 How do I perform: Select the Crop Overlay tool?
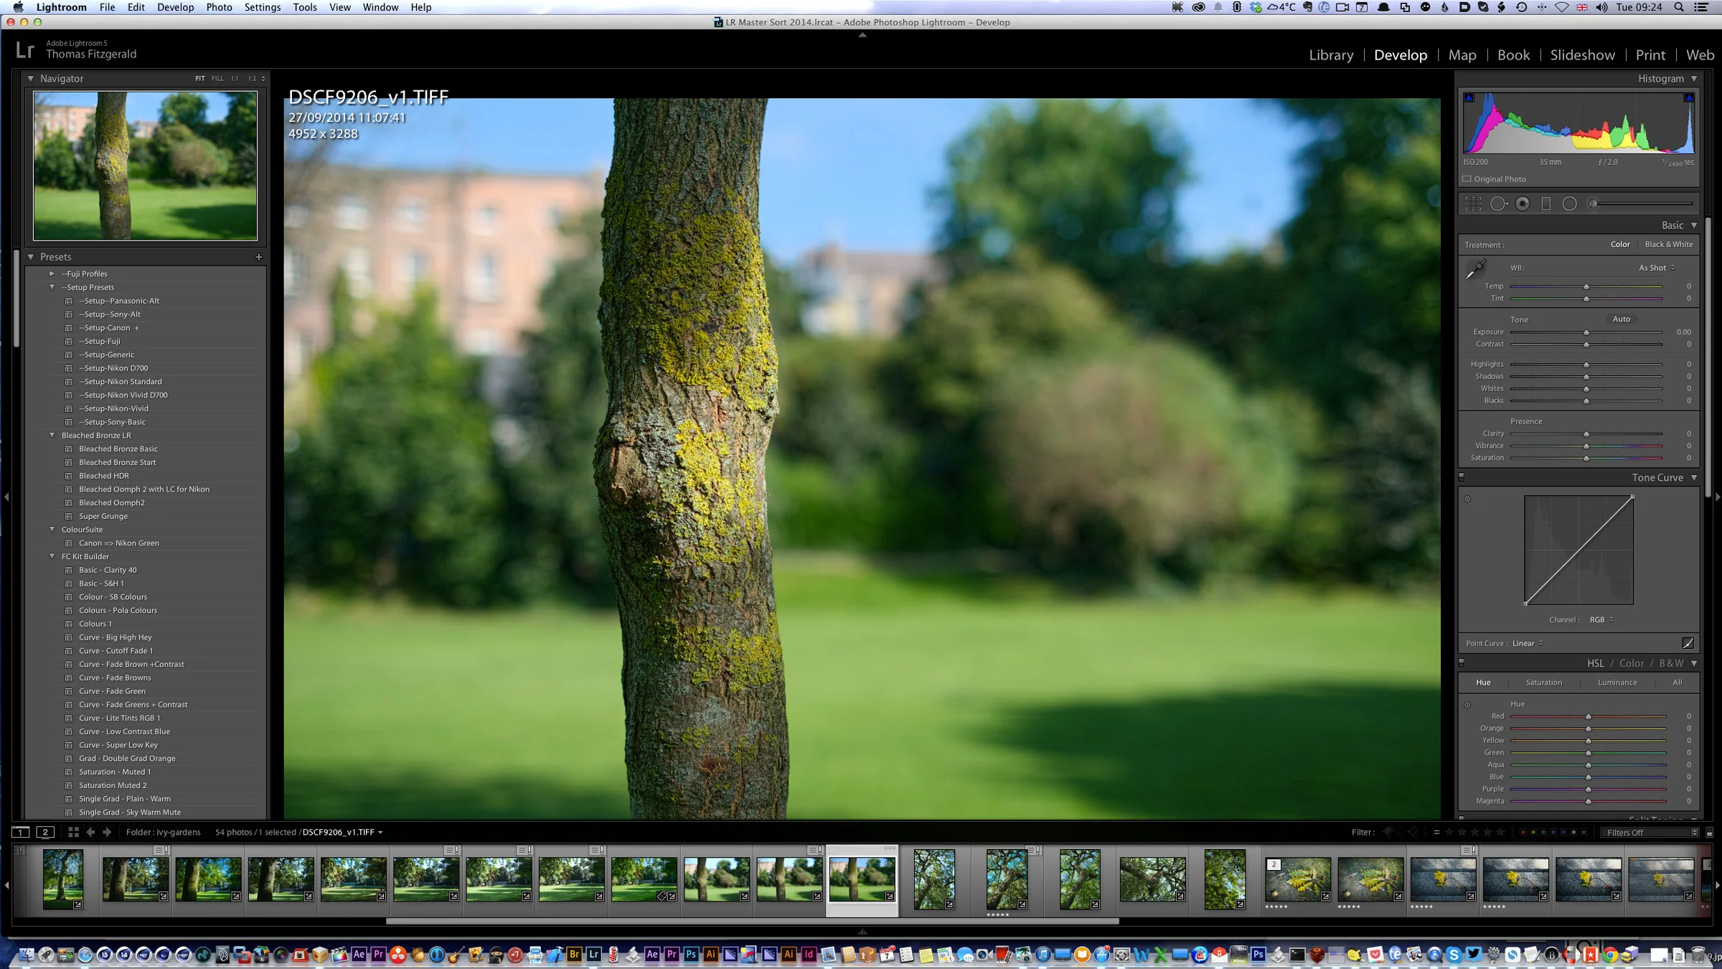[x=1474, y=204]
